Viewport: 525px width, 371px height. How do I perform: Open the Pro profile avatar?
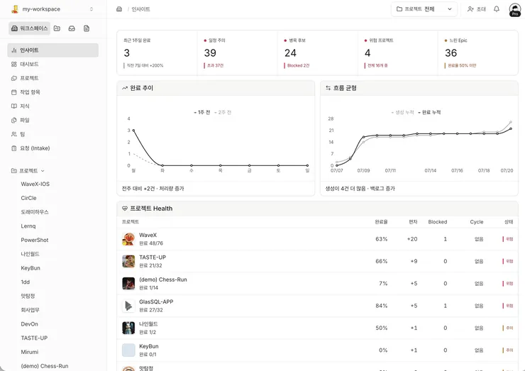click(514, 9)
